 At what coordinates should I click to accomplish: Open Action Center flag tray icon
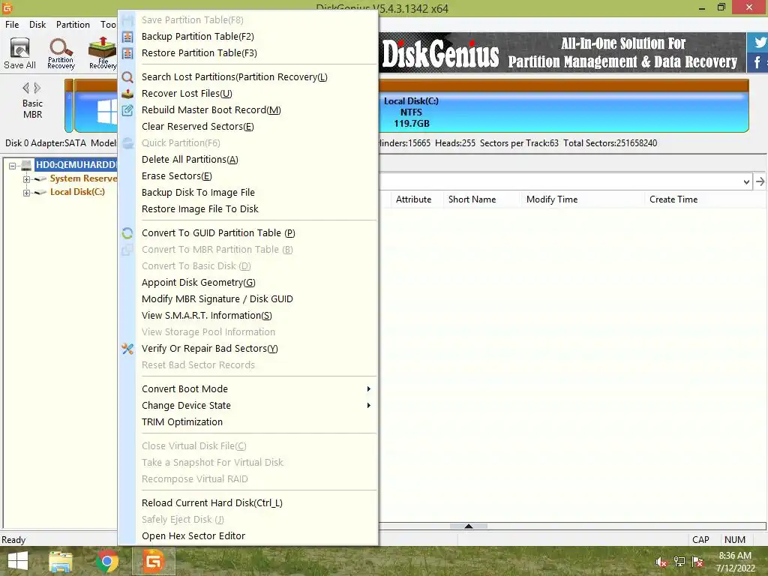click(697, 562)
